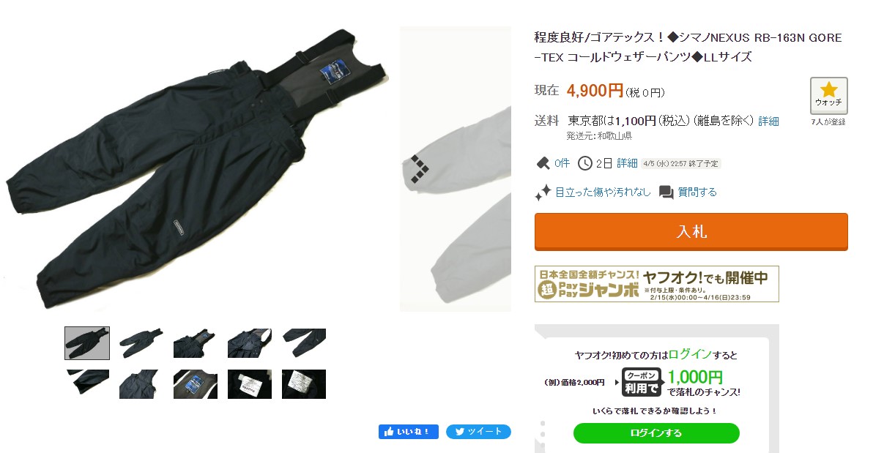Open the 詳細 link beside shipping cost
The image size is (884, 453).
coord(768,121)
